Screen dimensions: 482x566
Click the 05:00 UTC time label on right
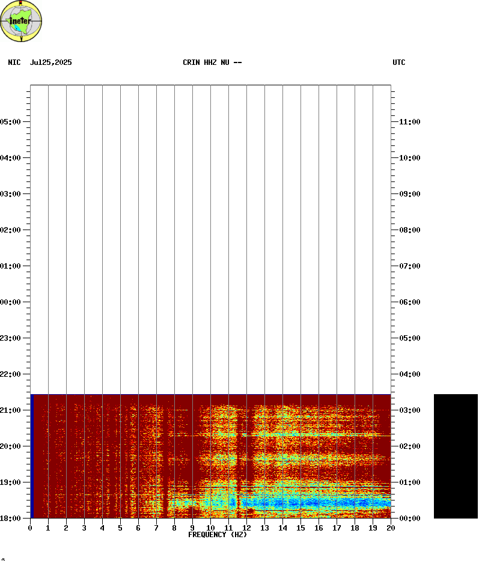pos(410,339)
